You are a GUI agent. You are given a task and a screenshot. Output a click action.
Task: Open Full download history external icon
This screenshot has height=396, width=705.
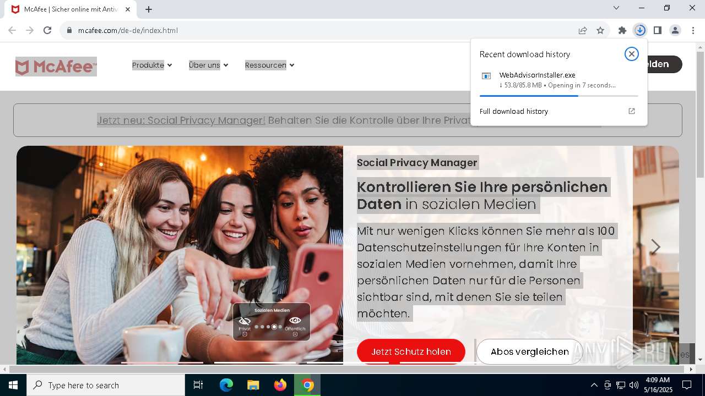point(632,111)
